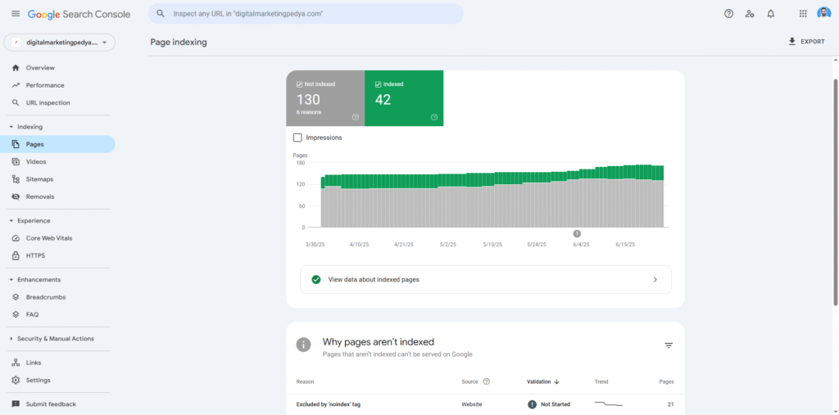839x415 pixels.
Task: Open the main hamburger menu
Action: 16,14
